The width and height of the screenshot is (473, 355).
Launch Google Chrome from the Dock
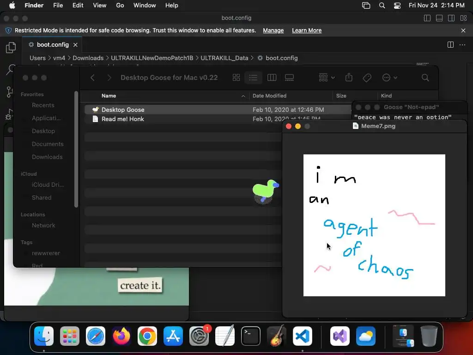[147, 336]
